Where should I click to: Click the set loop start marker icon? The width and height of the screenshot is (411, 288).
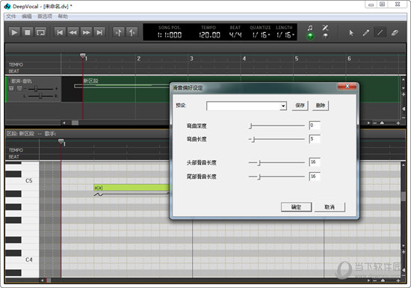pos(119,32)
